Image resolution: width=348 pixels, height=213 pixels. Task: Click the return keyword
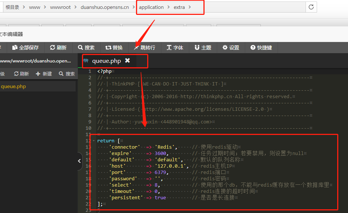[106, 141]
